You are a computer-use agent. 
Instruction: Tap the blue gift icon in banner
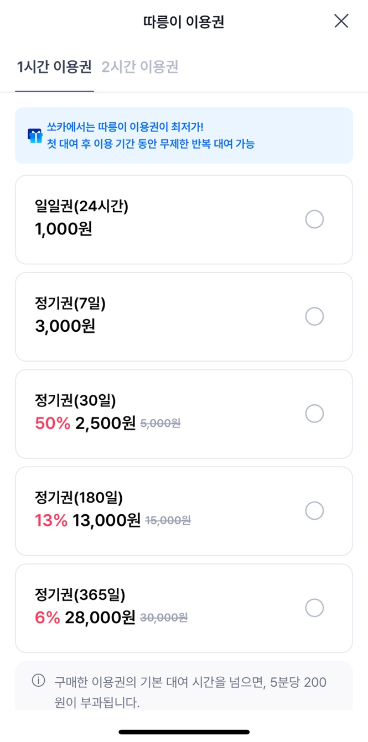coord(35,135)
